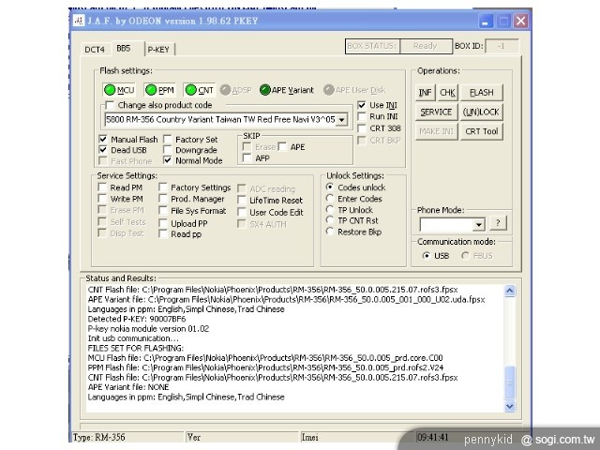Enable the Downgrade checkbox
The height and width of the screenshot is (450, 600).
(167, 150)
